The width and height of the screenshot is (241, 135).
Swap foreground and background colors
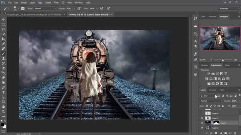[5, 121]
